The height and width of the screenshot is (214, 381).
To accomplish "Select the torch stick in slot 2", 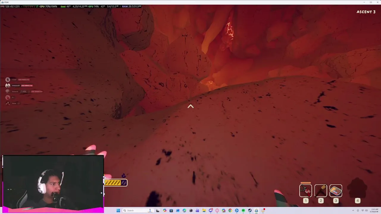I will [321, 191].
